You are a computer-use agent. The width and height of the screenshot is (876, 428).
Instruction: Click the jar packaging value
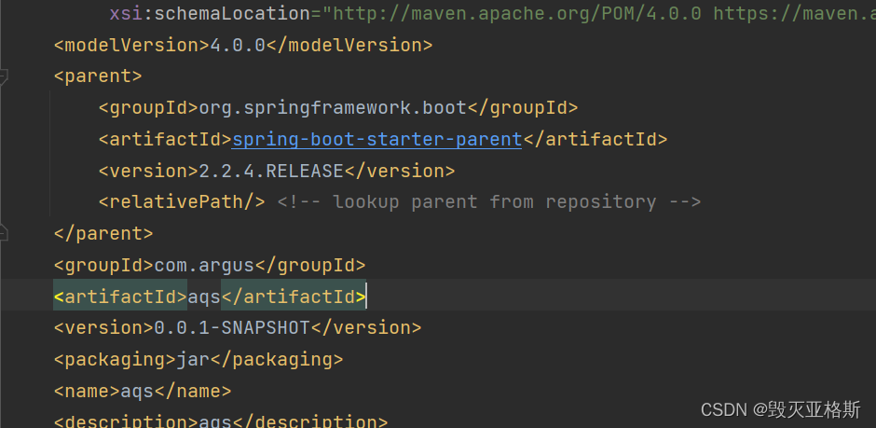tap(193, 359)
